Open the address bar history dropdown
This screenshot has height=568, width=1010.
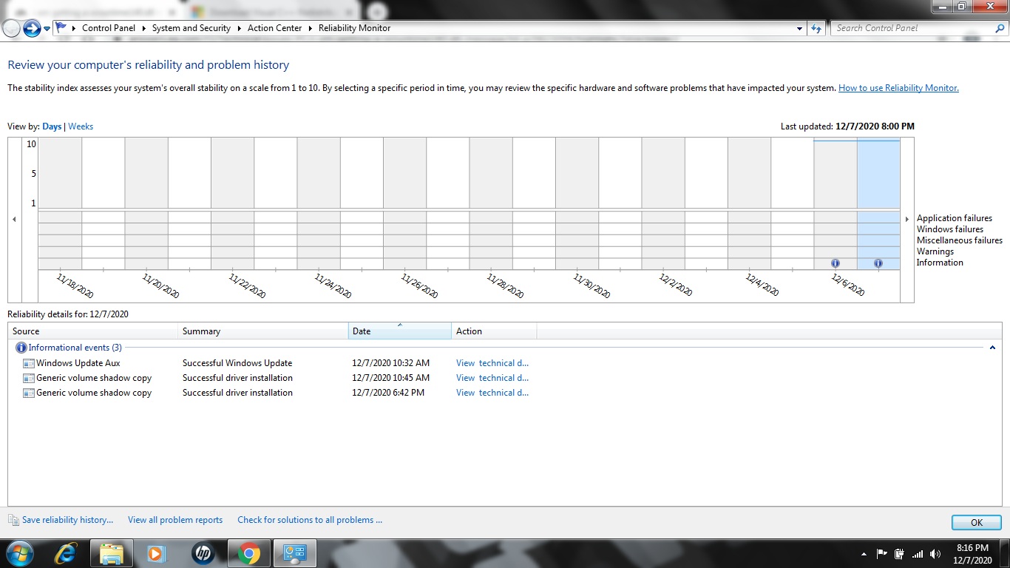(x=799, y=28)
